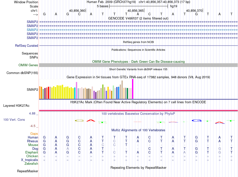Click the chr1: base position label
This screenshot has height=177, width=238.
click(34, 10)
